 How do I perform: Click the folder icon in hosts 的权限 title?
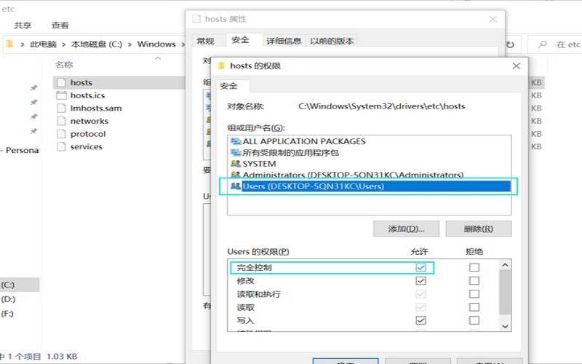[x=222, y=66]
